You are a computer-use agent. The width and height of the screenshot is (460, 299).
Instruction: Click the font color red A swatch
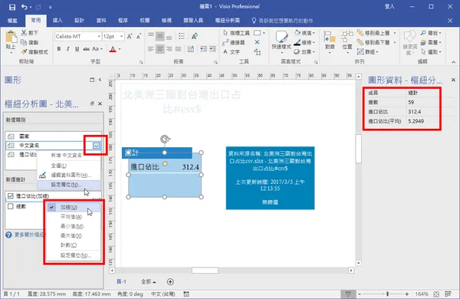tap(113, 49)
